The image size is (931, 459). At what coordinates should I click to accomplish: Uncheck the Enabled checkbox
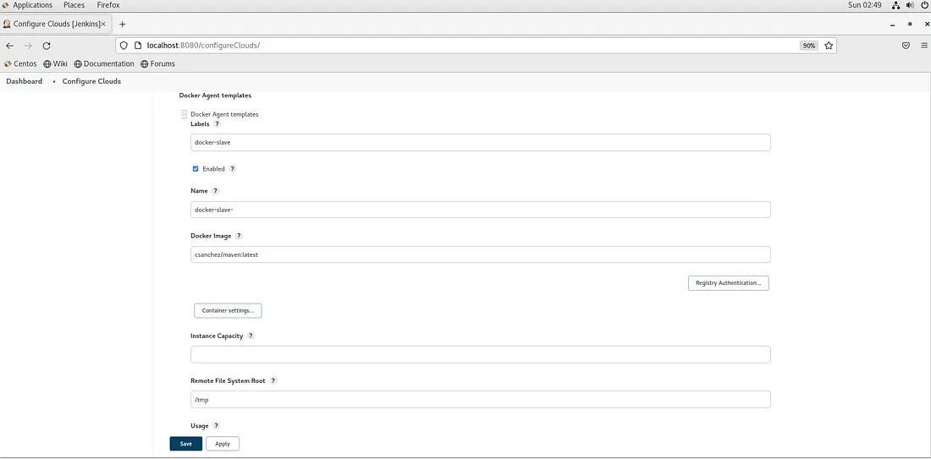(196, 169)
